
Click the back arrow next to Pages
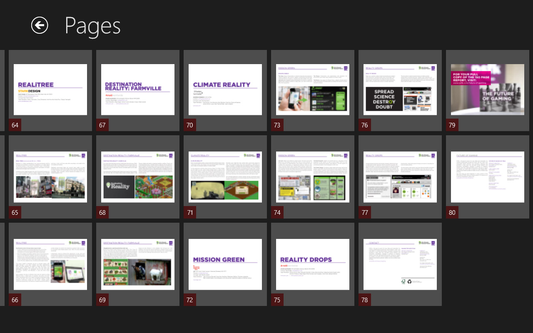coord(40,25)
